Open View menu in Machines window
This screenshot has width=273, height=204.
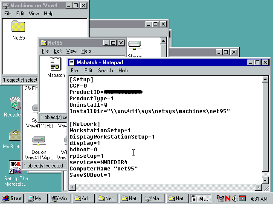click(34, 14)
